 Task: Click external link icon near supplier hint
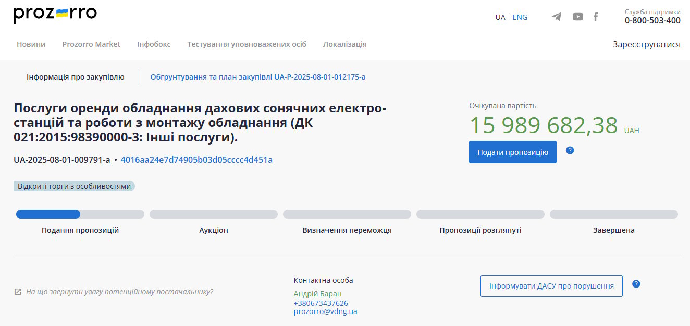pos(18,292)
